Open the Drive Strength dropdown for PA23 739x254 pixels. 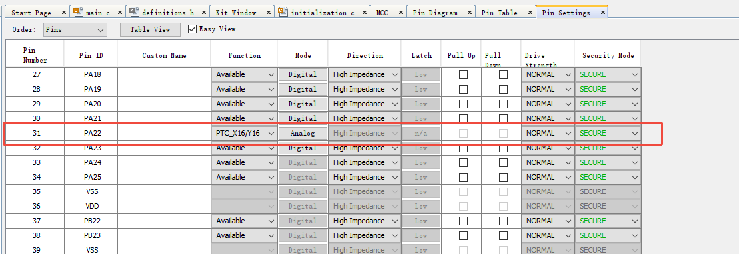(x=548, y=148)
